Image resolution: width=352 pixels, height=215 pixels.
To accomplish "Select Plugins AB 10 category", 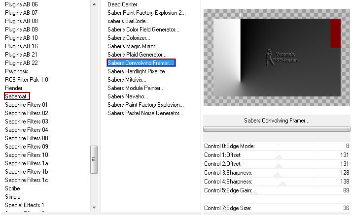I will (21, 38).
